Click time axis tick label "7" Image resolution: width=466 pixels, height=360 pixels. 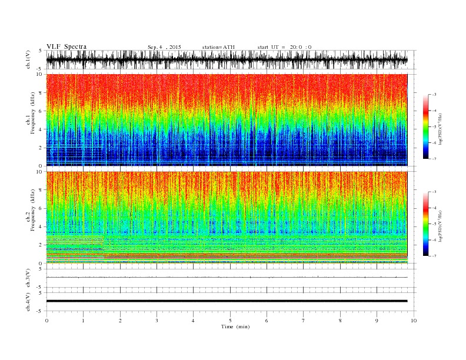[304, 321]
